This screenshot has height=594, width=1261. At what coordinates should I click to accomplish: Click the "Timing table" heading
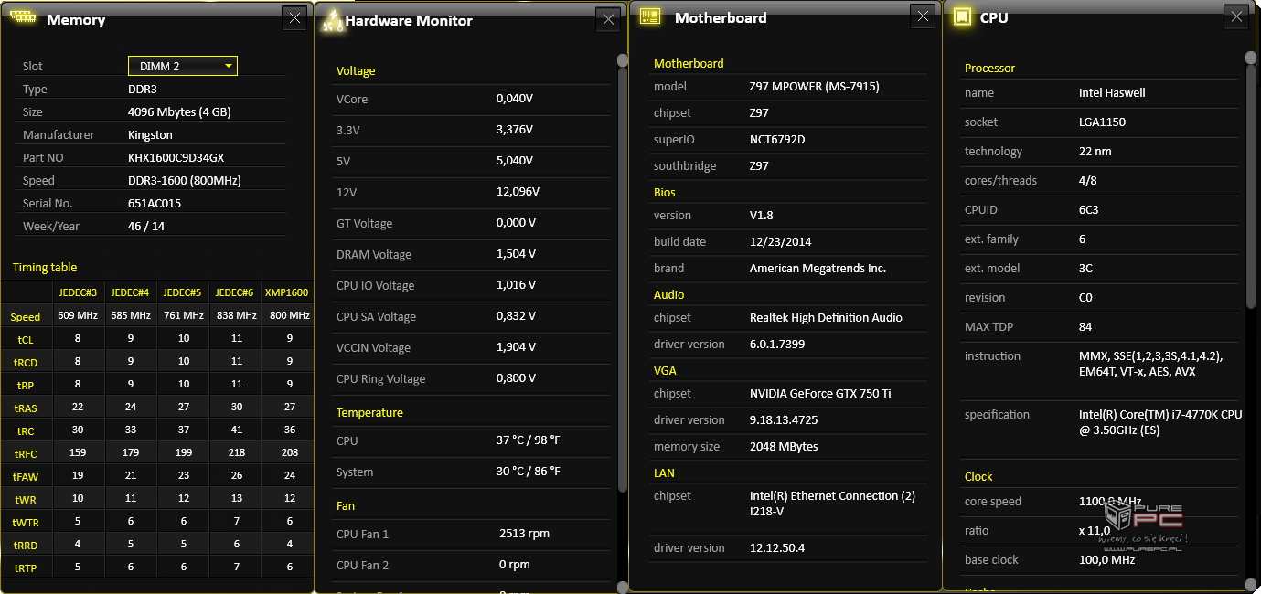45,267
